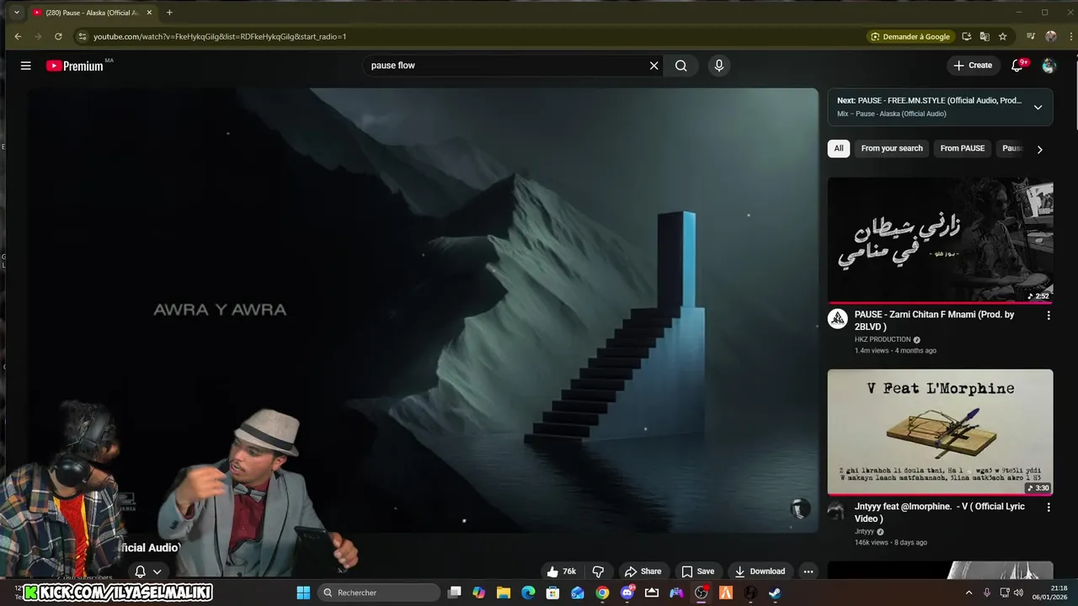Select the Pause - Alaska browser tab
1078x606 pixels.
(x=92, y=13)
